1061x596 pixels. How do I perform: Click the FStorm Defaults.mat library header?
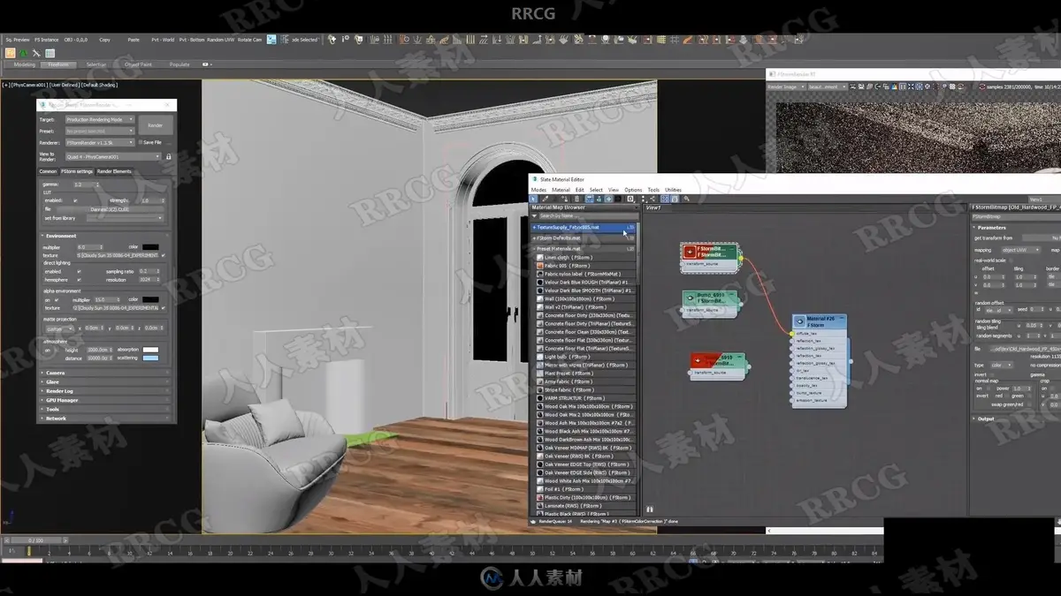click(x=584, y=238)
